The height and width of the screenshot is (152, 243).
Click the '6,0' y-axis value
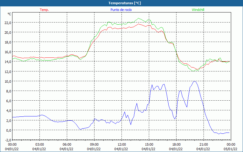pos(9,101)
